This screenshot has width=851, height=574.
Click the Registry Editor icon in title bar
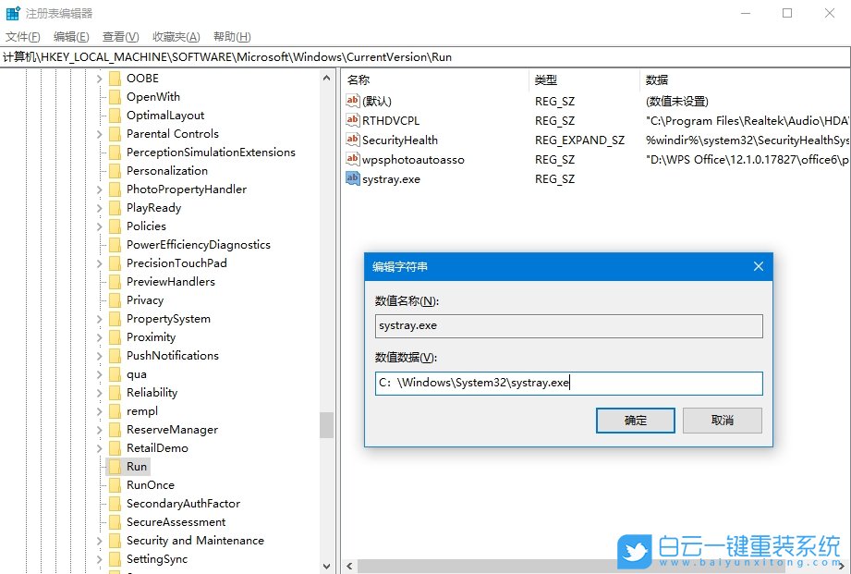[x=12, y=12]
